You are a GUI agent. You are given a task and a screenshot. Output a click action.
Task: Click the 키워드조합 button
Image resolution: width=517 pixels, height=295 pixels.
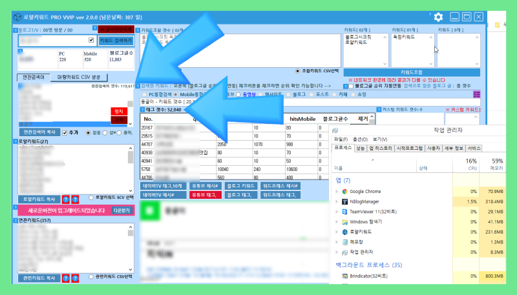pyautogui.click(x=412, y=72)
